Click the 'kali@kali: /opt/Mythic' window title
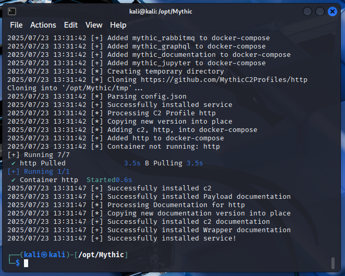345x276 pixels. 161,11
